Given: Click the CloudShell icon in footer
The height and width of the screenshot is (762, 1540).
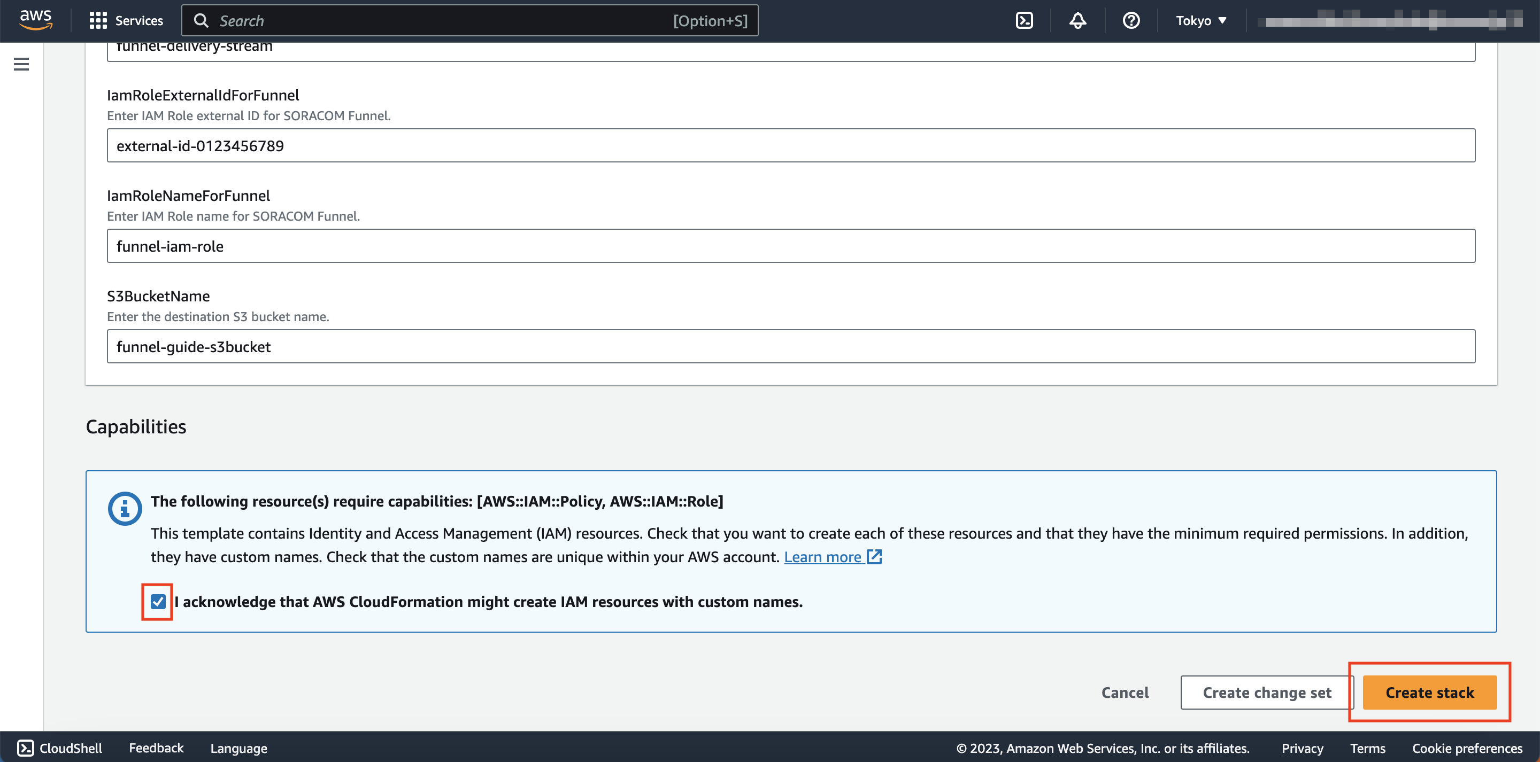Looking at the screenshot, I should point(26,748).
